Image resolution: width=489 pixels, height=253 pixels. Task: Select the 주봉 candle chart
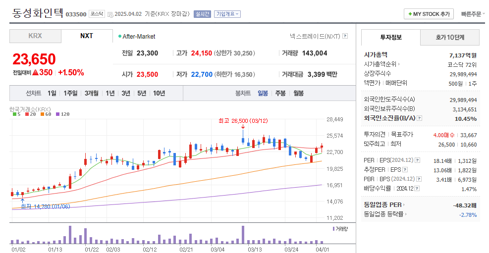tap(280, 93)
